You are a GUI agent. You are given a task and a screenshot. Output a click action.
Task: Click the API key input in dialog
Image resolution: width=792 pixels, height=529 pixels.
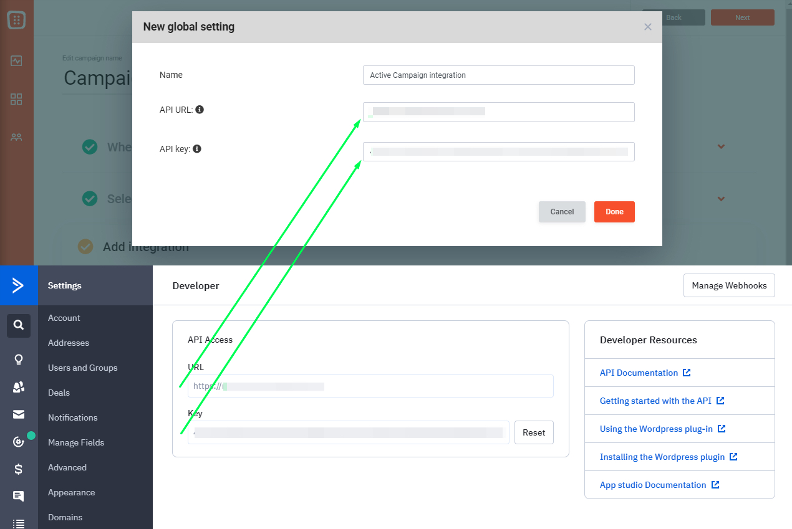[499, 151]
